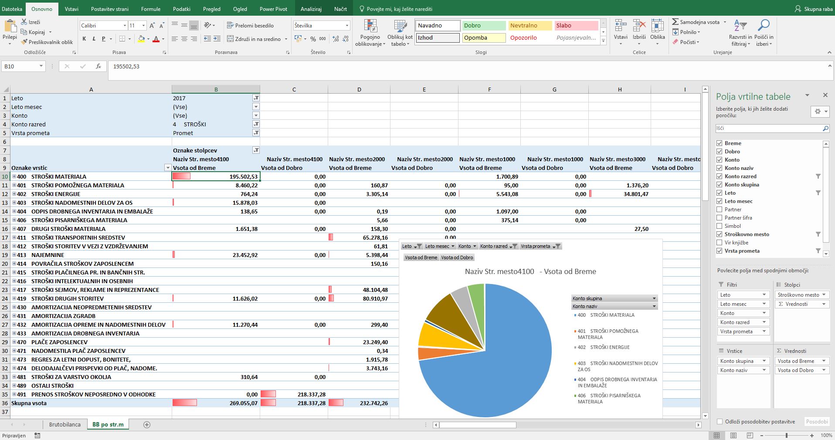Click the Prilepi paste icon
The image size is (835, 440).
(x=10, y=26)
